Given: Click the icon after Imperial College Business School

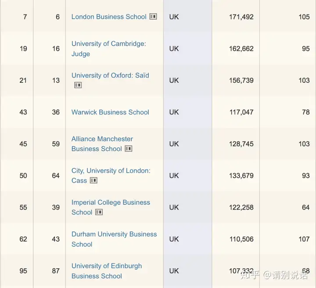Looking at the screenshot, I should (99, 212).
